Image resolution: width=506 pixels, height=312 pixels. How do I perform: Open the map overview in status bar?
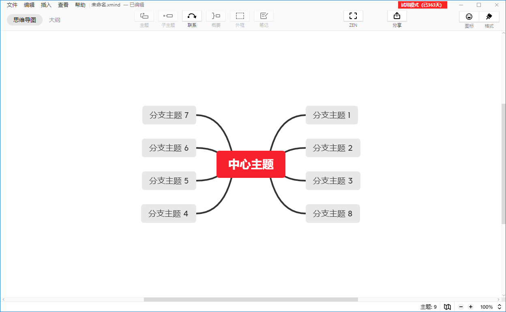click(x=447, y=307)
